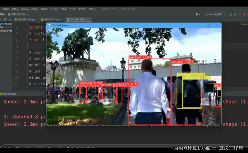Click the '# model' comment on line 7
Image resolution: width=248 pixels, height=153 pixels.
click(37, 59)
